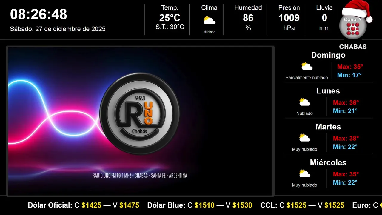Viewport: 382px width, 215px height.
Task: Click the humidity value 86
Action: [x=248, y=18]
